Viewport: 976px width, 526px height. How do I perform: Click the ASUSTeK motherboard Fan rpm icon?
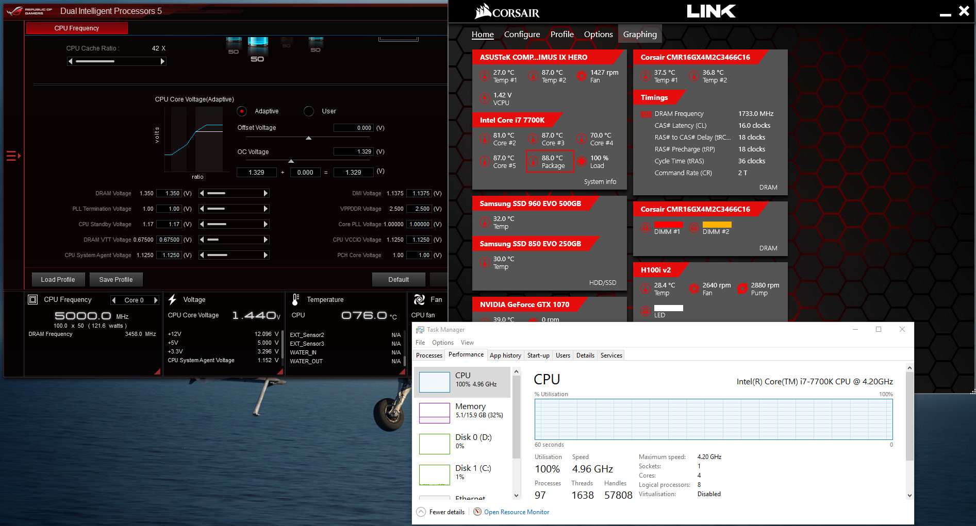coord(581,76)
